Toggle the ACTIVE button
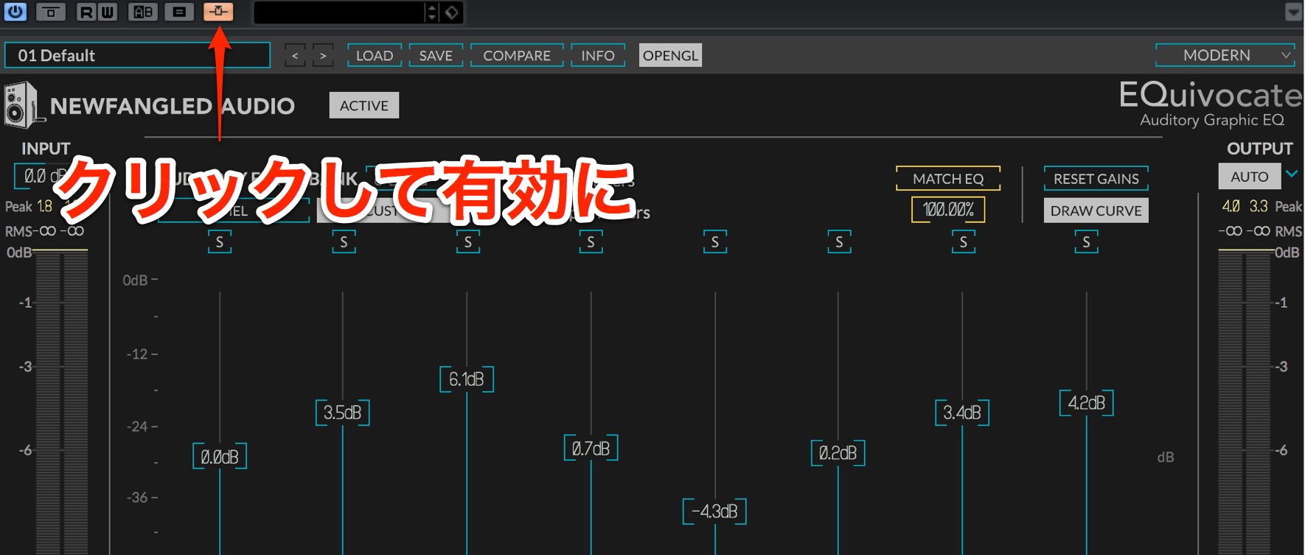Image resolution: width=1305 pixels, height=555 pixels. pyautogui.click(x=364, y=105)
